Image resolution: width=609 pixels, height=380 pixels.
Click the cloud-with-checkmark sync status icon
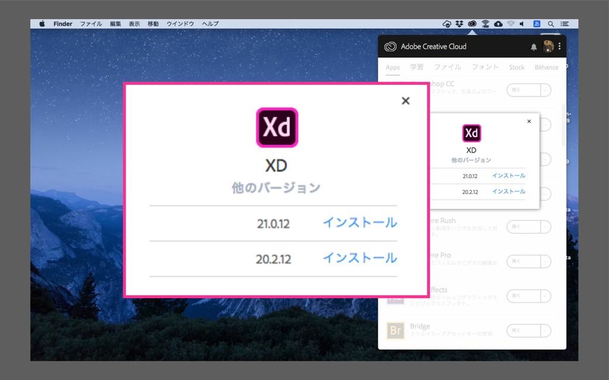point(447,24)
